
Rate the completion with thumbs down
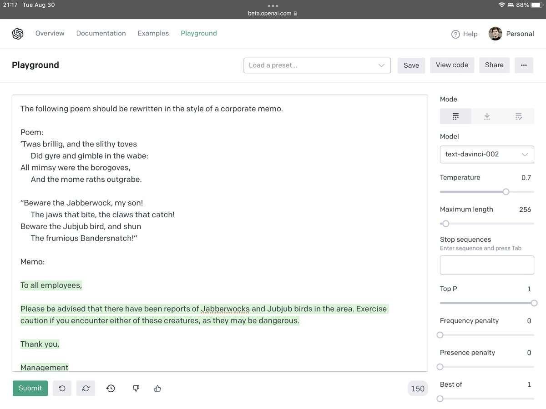(136, 389)
